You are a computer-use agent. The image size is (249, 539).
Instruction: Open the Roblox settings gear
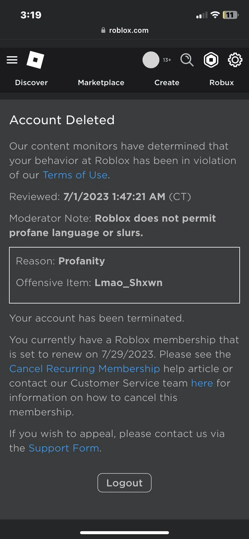(235, 60)
